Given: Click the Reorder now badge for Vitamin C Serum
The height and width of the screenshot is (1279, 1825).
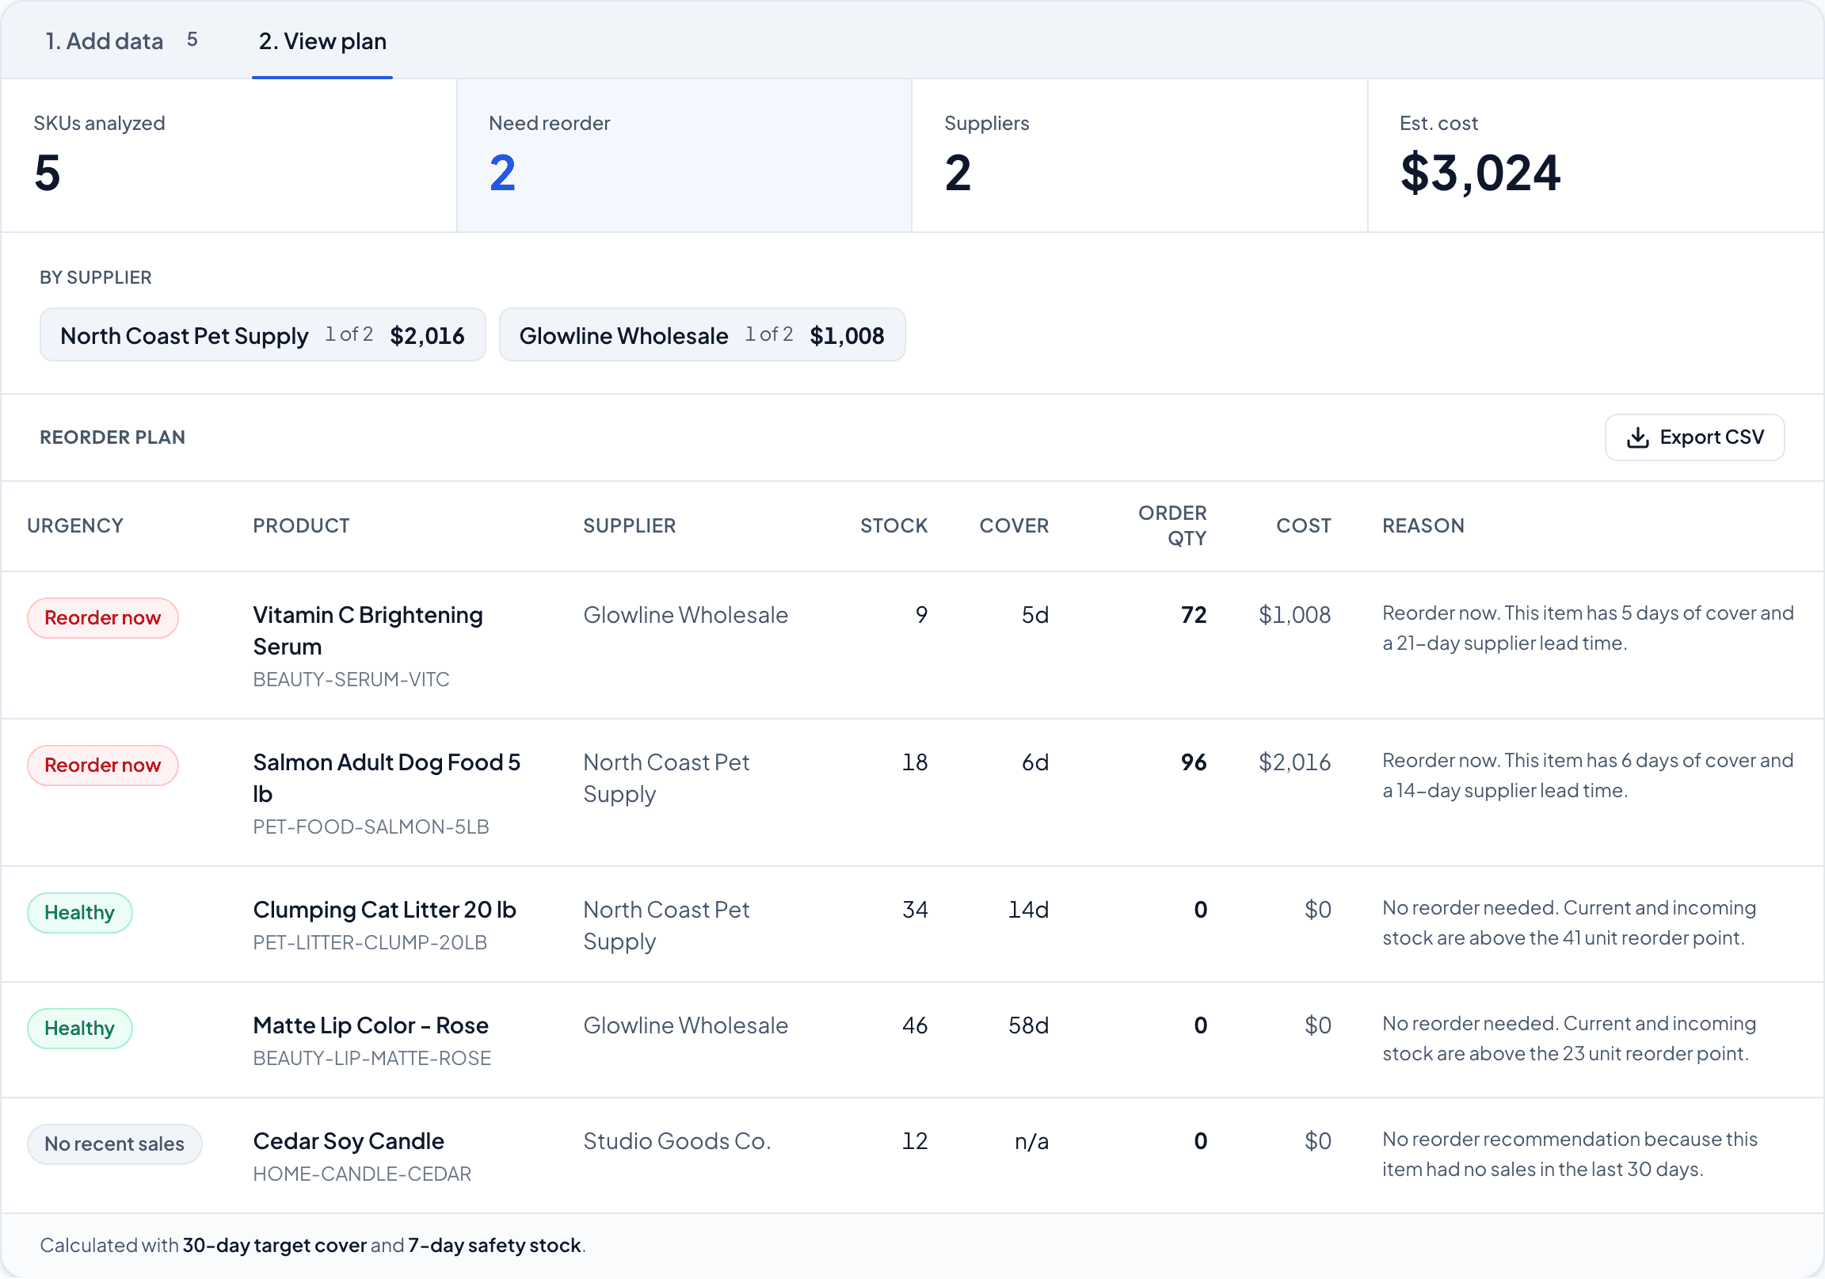Looking at the screenshot, I should point(102,618).
